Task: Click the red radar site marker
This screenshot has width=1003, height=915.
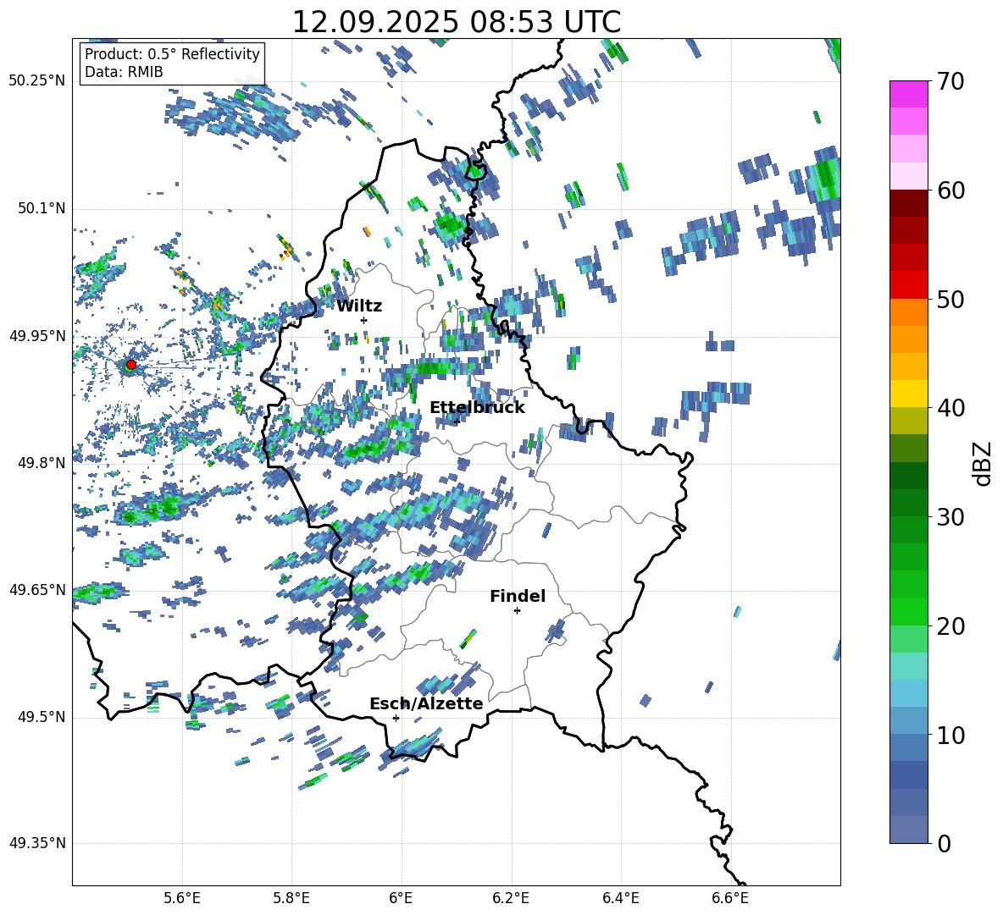Action: click(131, 364)
